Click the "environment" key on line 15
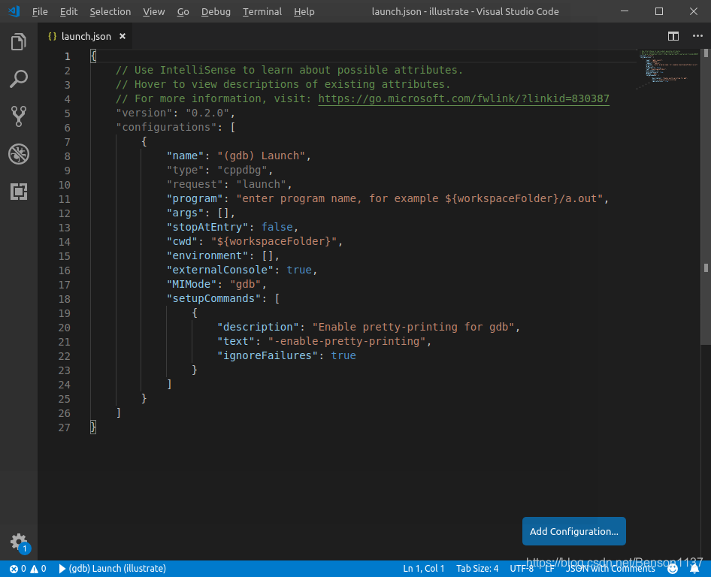 [x=207, y=255]
